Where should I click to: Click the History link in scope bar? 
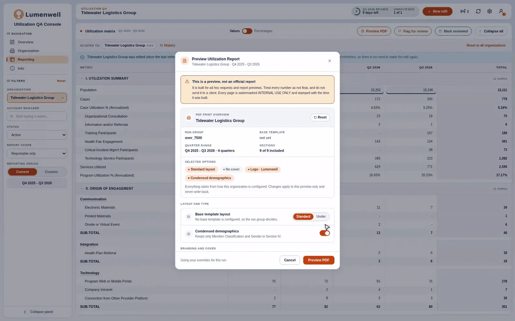(x=167, y=45)
